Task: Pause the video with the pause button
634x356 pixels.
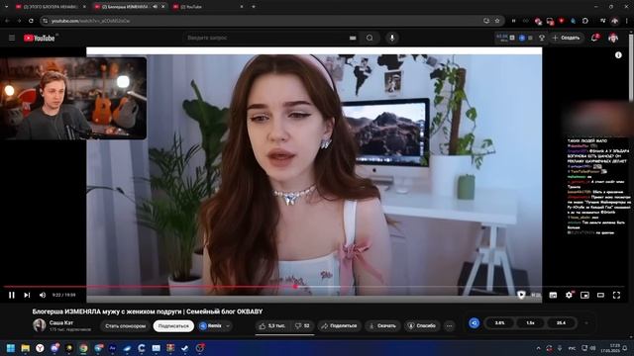Action: (x=12, y=296)
